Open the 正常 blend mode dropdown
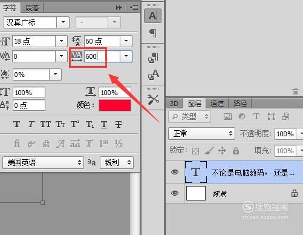303x235 pixels. (201, 133)
